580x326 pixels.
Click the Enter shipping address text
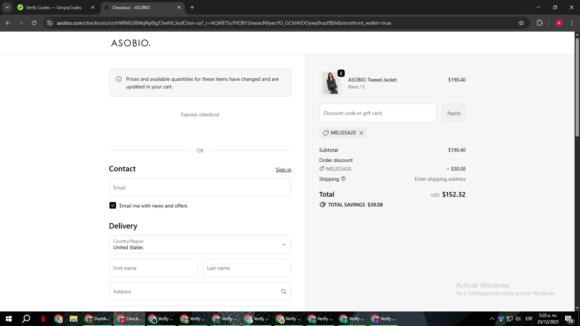tap(440, 179)
